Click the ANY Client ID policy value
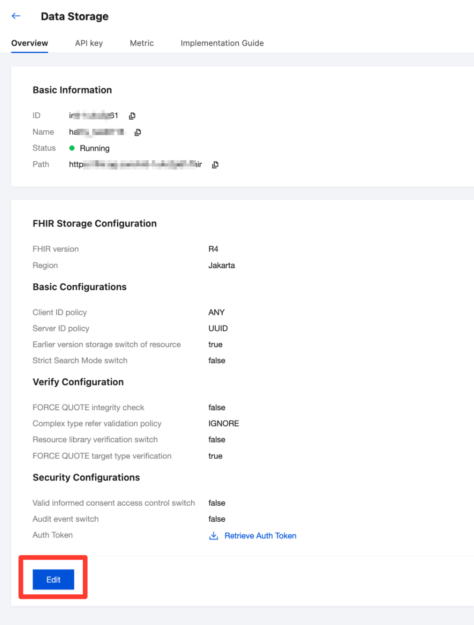474x625 pixels. coord(216,312)
